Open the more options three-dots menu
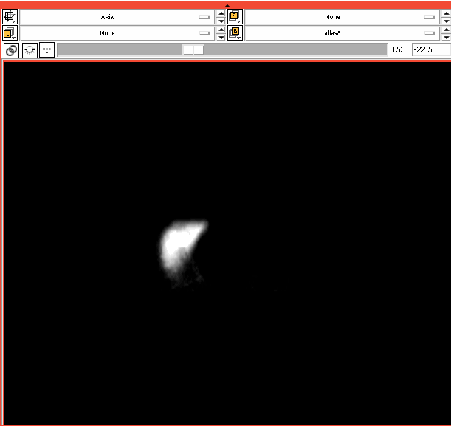 pyautogui.click(x=47, y=50)
